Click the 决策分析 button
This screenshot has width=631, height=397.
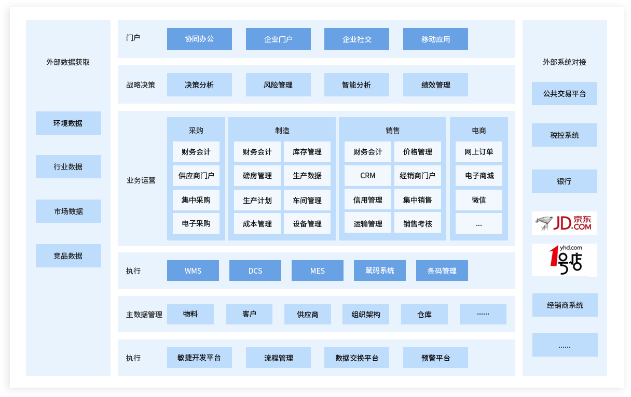[199, 84]
